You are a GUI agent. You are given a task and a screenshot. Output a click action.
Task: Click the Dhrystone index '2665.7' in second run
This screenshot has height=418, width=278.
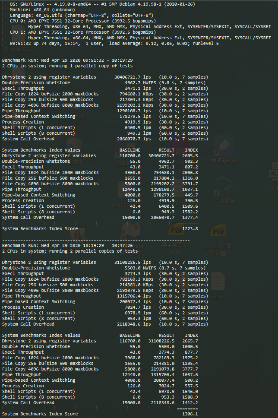(190, 341)
